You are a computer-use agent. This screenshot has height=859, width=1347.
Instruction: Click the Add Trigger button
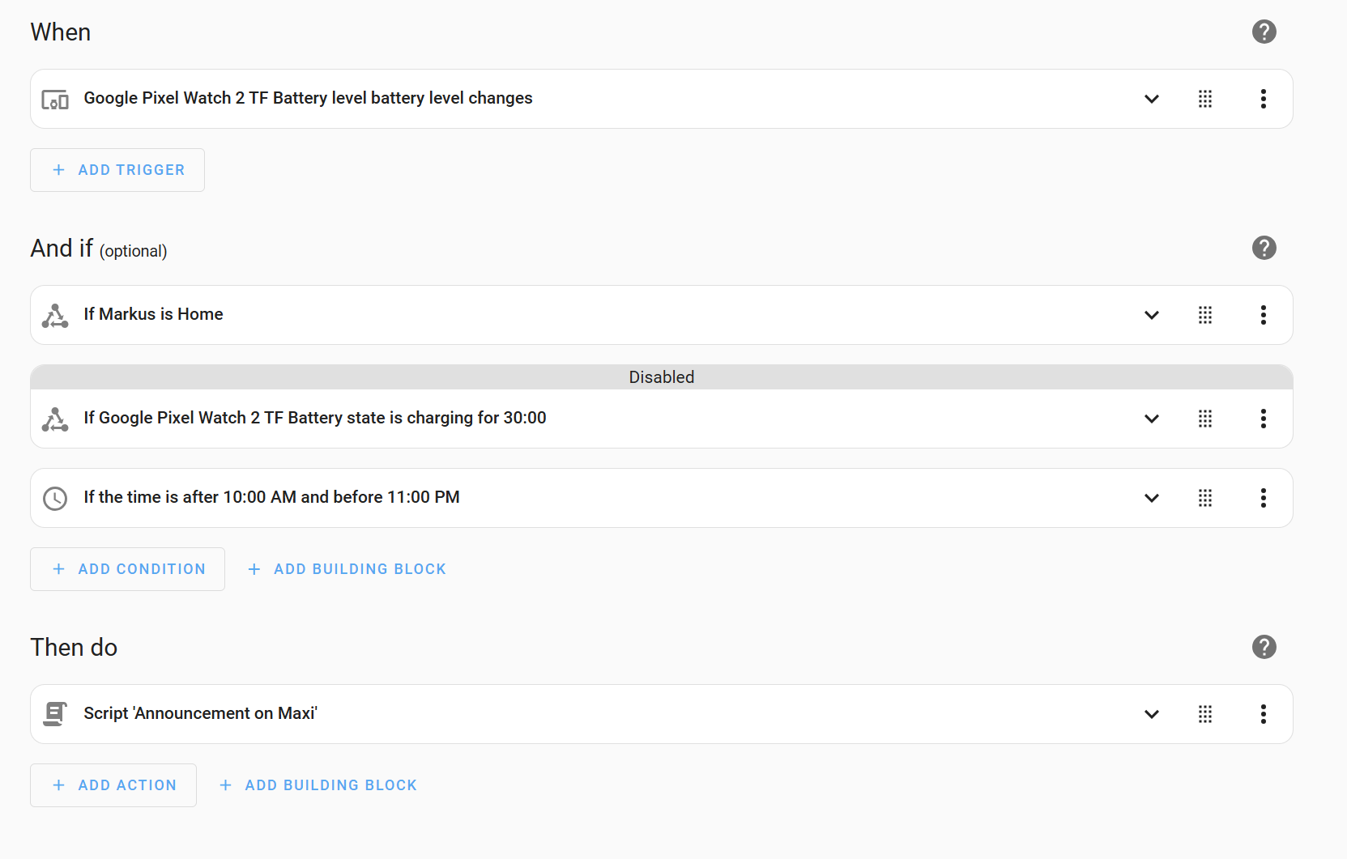(117, 170)
